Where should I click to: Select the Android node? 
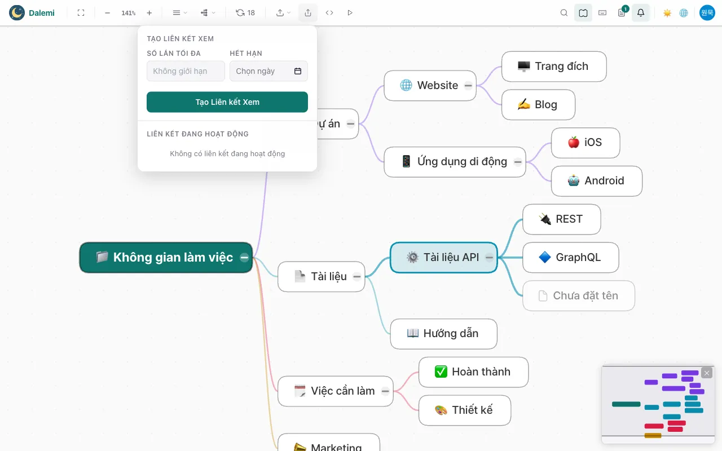pyautogui.click(x=597, y=181)
